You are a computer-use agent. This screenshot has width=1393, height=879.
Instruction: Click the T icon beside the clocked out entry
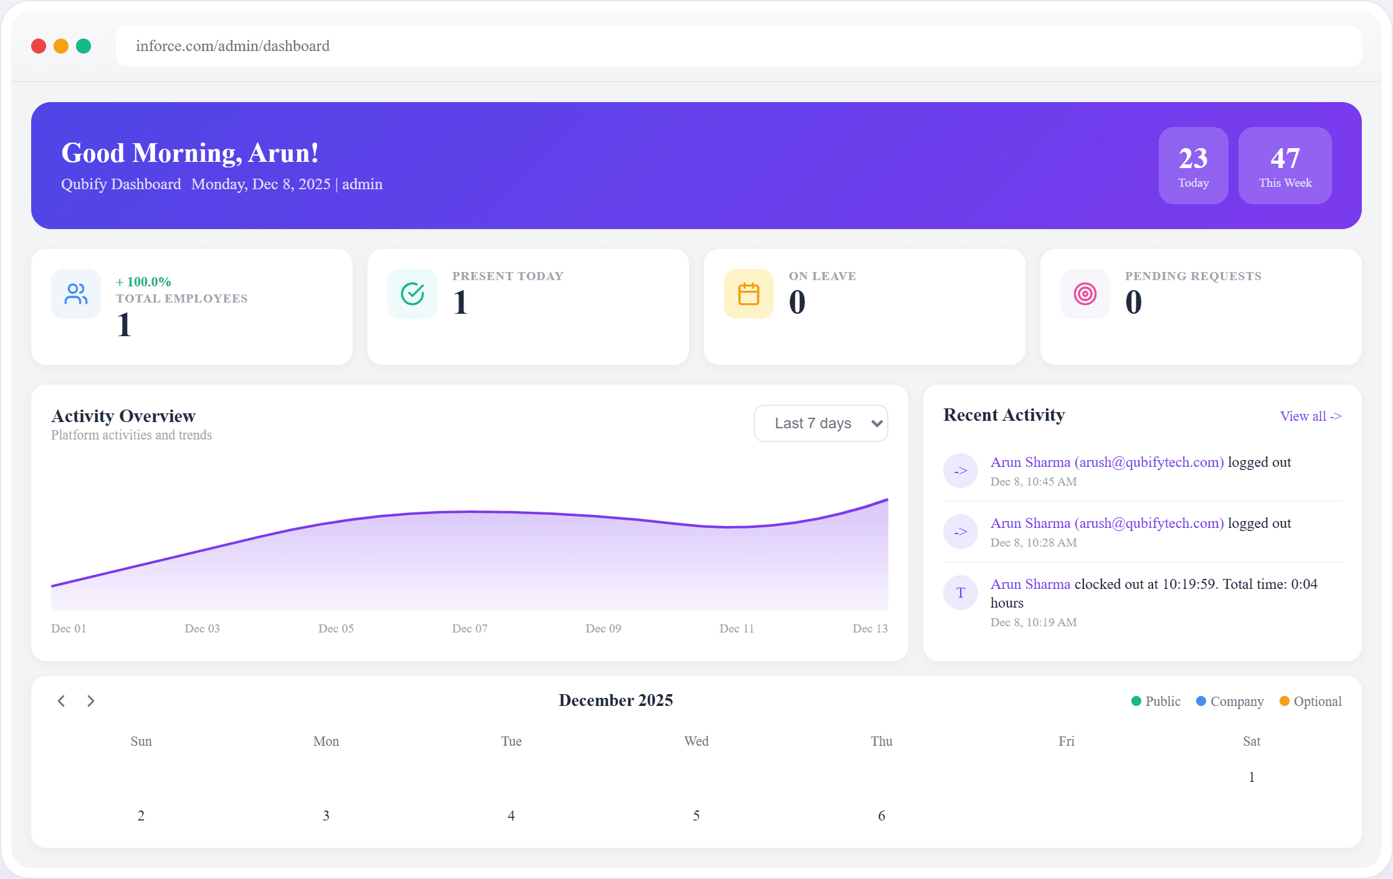pyautogui.click(x=961, y=593)
